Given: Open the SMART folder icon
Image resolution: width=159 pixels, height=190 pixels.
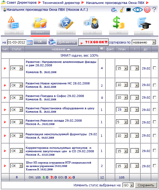Looking at the screenshot, I should (40, 23).
